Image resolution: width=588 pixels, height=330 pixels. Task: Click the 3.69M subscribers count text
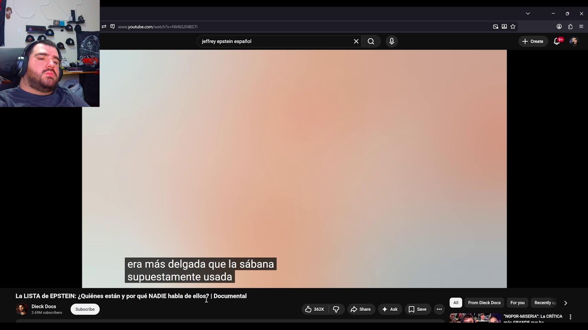pyautogui.click(x=46, y=313)
